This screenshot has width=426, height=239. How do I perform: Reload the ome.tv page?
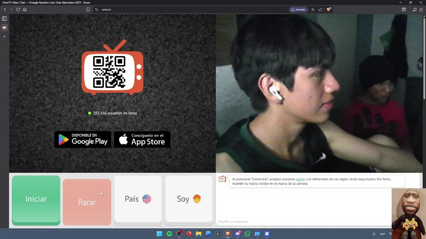click(x=18, y=10)
